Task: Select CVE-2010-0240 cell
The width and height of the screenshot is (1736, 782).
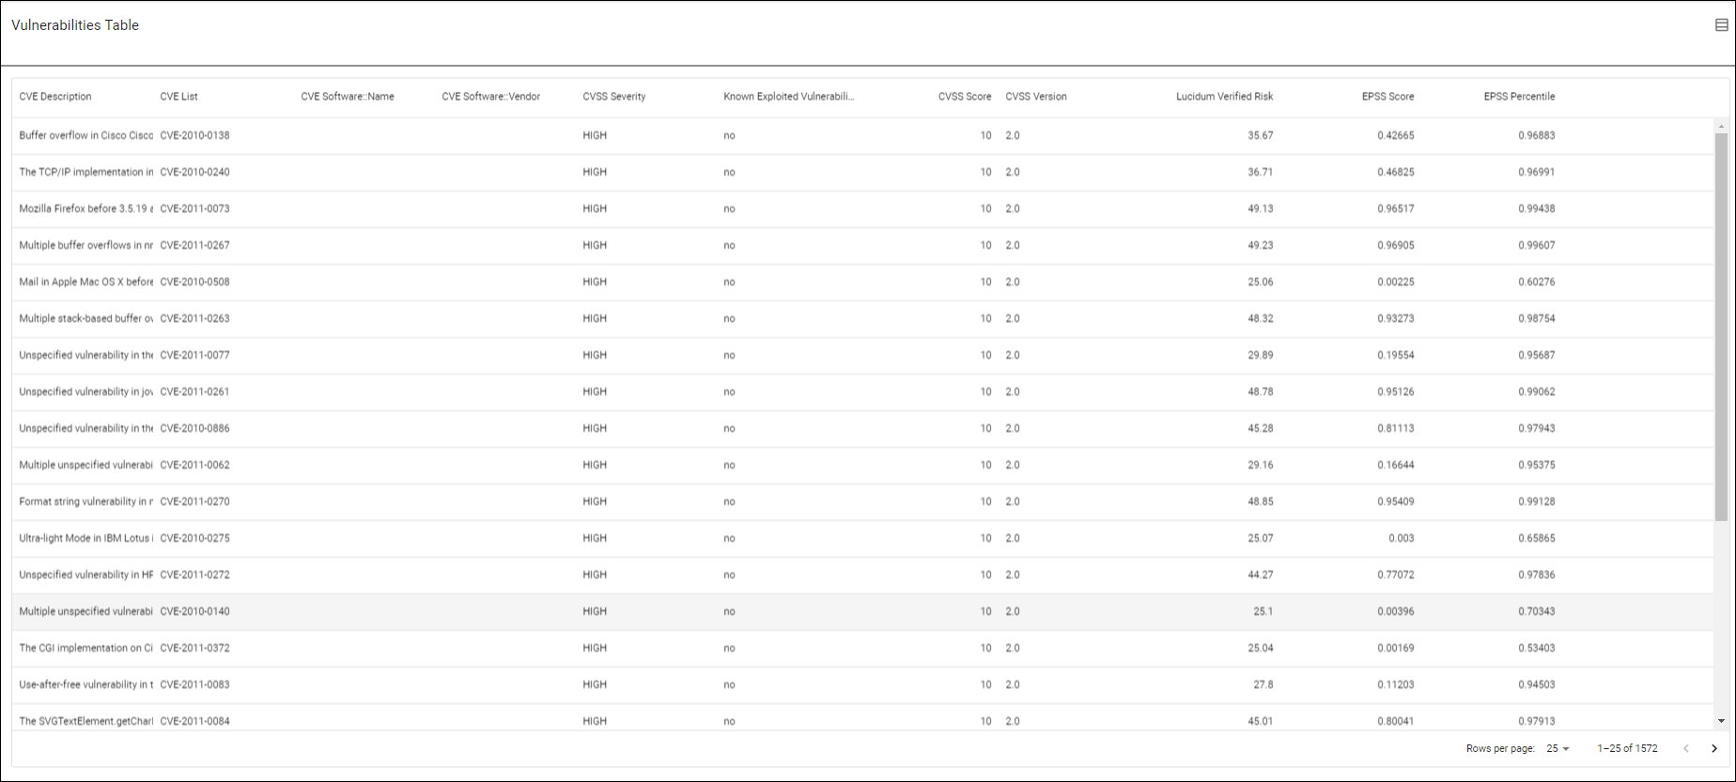Action: tap(194, 172)
